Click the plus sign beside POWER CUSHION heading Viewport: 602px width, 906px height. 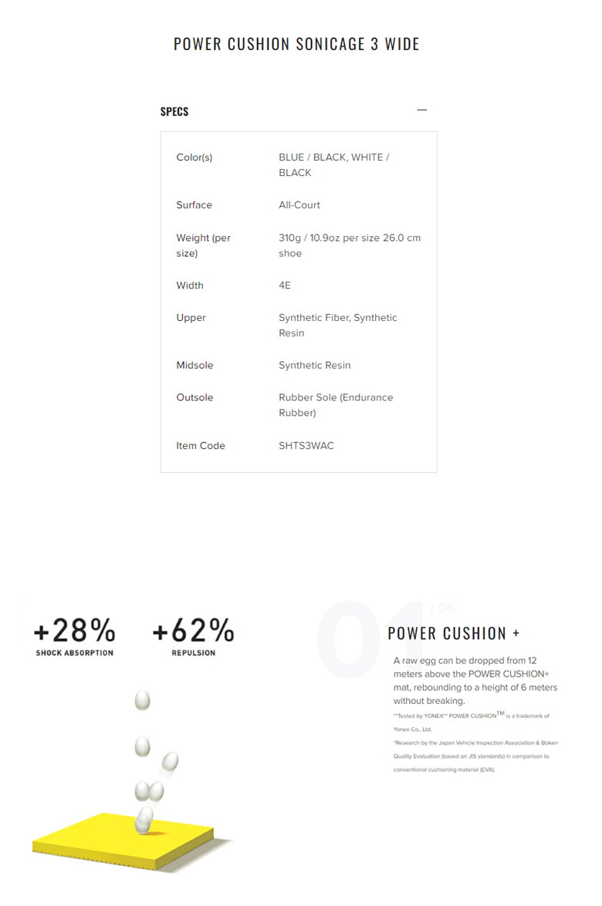tap(516, 634)
